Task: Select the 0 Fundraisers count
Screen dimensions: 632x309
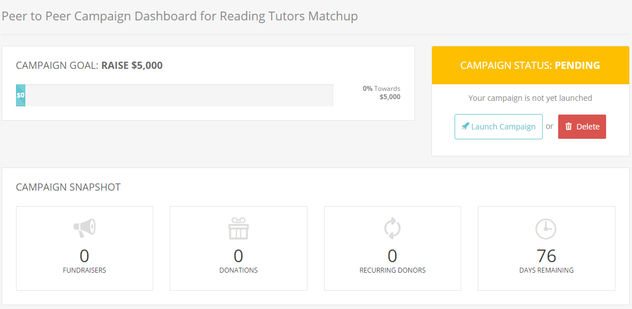Action: click(84, 256)
